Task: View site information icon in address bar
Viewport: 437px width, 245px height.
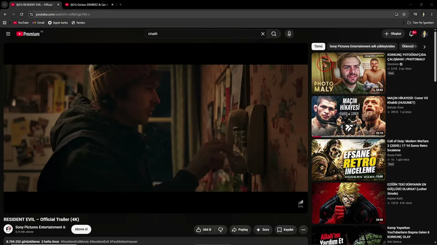Action: pos(31,14)
